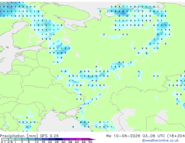Click the 40–45 mm magenta legend swatch
The width and height of the screenshot is (185, 143).
pos(79,139)
